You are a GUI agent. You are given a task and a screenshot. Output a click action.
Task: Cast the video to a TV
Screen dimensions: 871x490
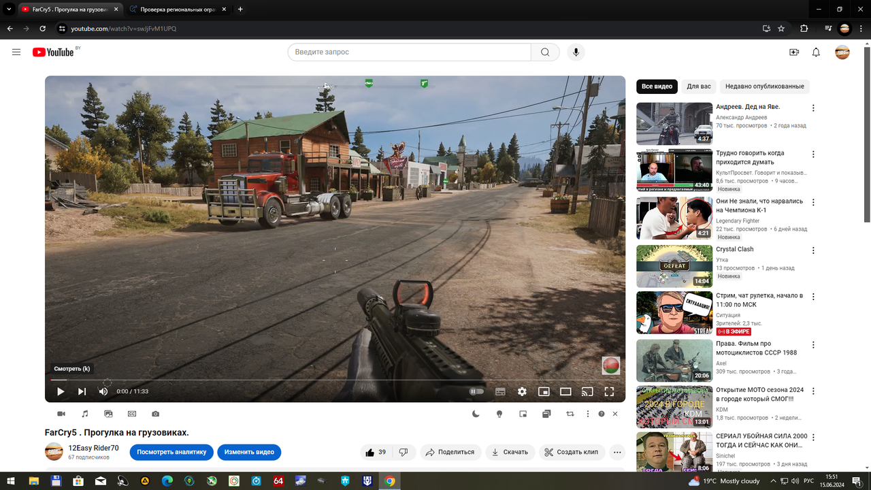(x=587, y=391)
